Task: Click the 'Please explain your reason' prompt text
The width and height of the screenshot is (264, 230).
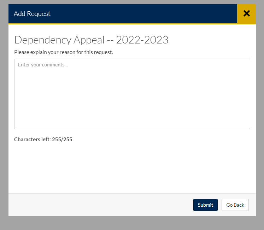Action: point(64,52)
